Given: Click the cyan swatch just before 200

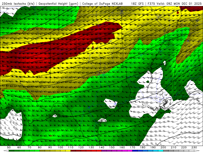Looking at the screenshot, I should (161, 151).
